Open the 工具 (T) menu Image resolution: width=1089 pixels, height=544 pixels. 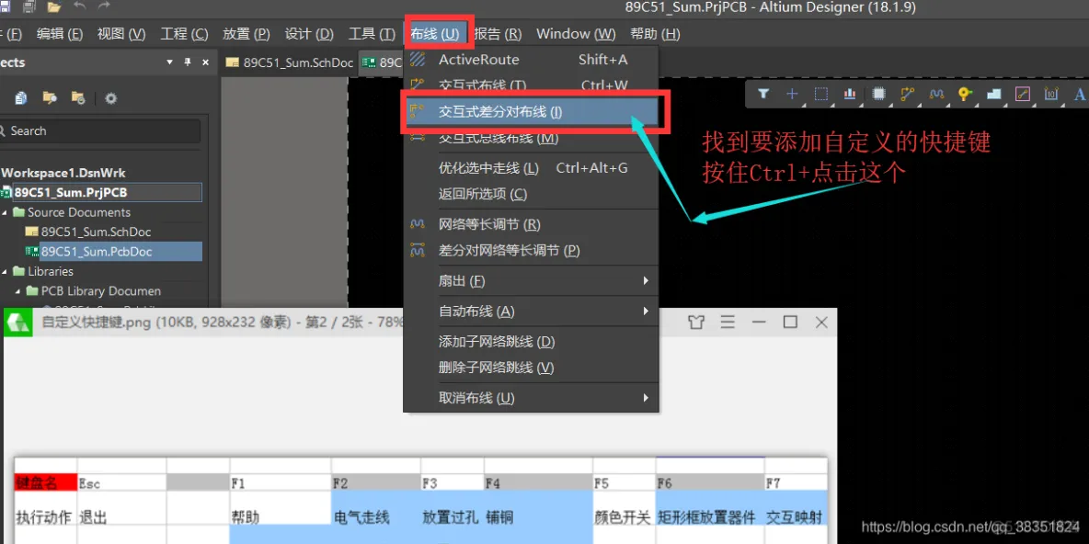click(372, 33)
